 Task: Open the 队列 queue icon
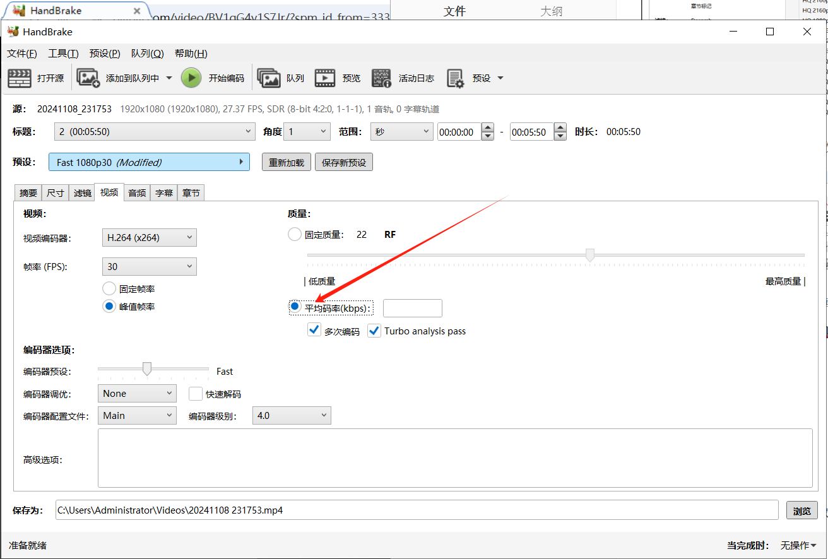269,78
